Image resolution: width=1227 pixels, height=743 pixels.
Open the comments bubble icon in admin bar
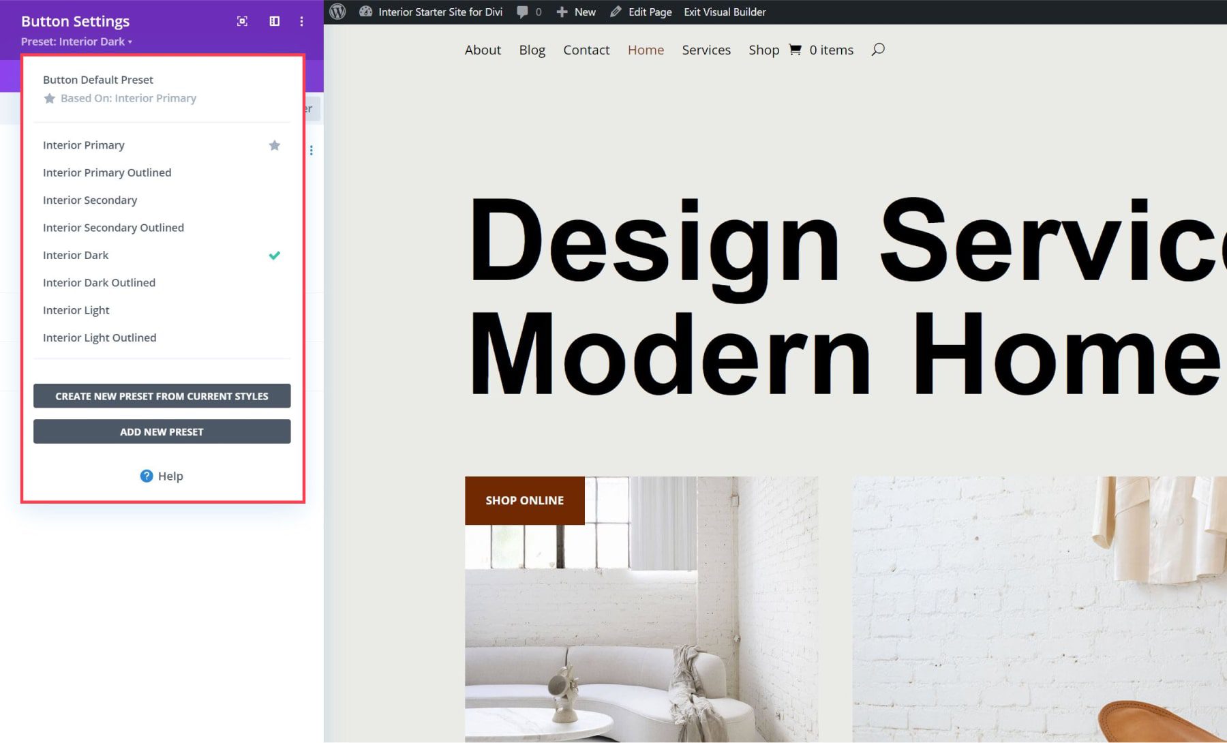pos(523,12)
